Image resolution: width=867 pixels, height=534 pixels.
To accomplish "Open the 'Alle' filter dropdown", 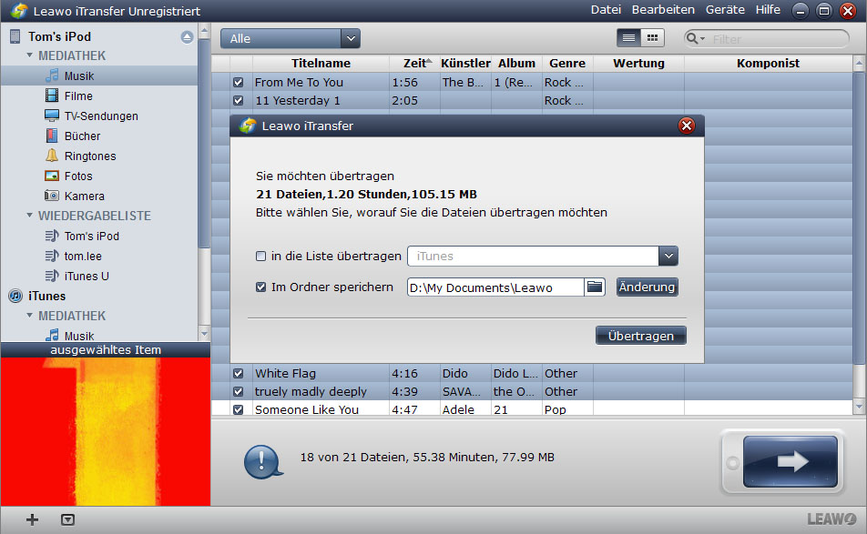I will point(290,38).
